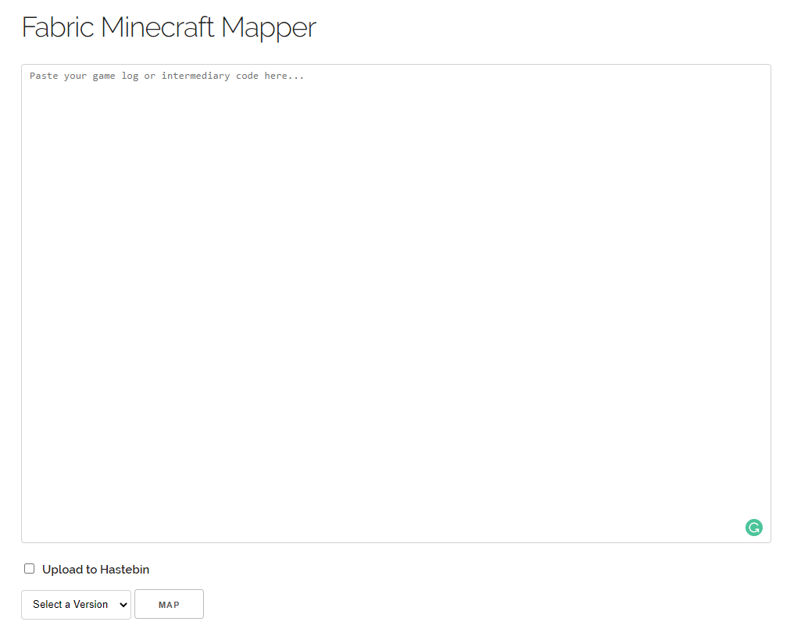Image resolution: width=801 pixels, height=636 pixels.
Task: Click the Fabric Minecraft Mapper heading
Action: (169, 27)
